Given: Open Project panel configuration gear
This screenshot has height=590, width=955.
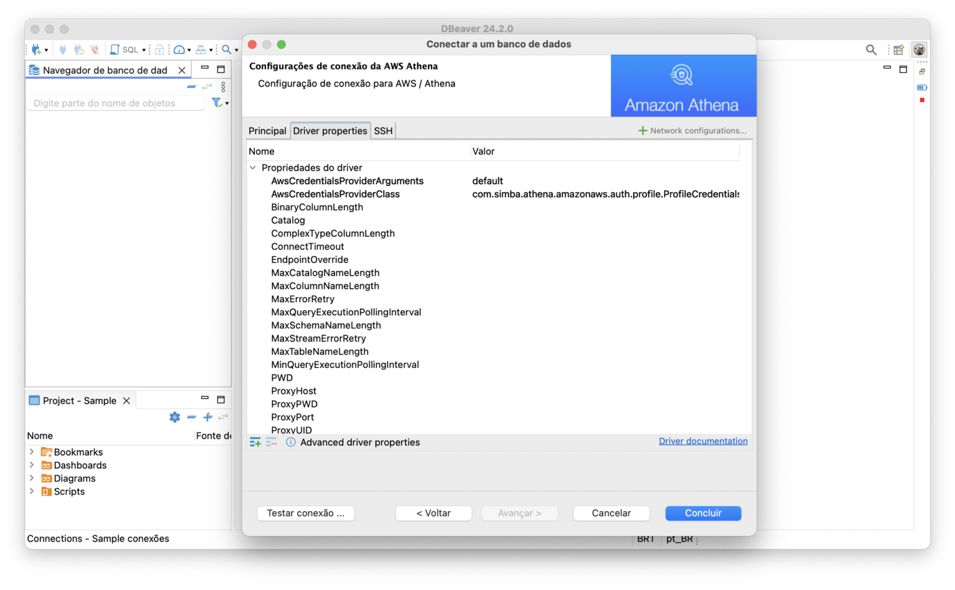Looking at the screenshot, I should pos(175,417).
